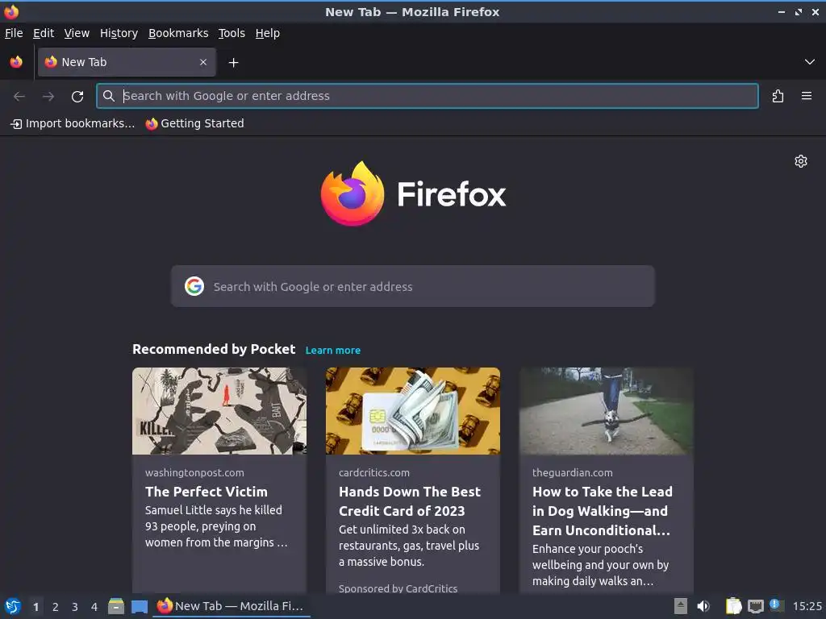Focus the center page search box
826x619 pixels.
[x=412, y=286]
